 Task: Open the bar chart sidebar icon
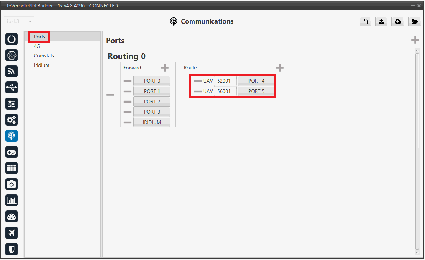tap(12, 200)
